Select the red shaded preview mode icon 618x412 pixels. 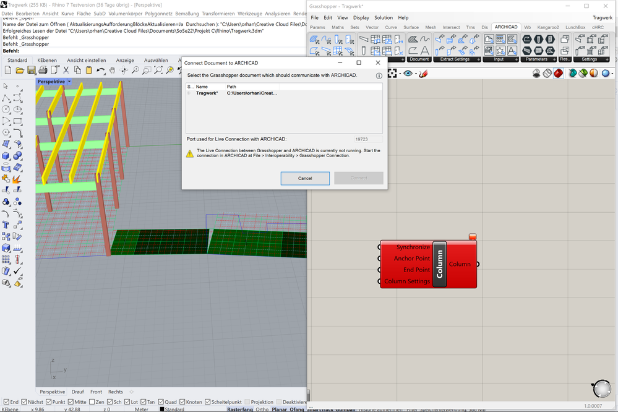point(558,74)
